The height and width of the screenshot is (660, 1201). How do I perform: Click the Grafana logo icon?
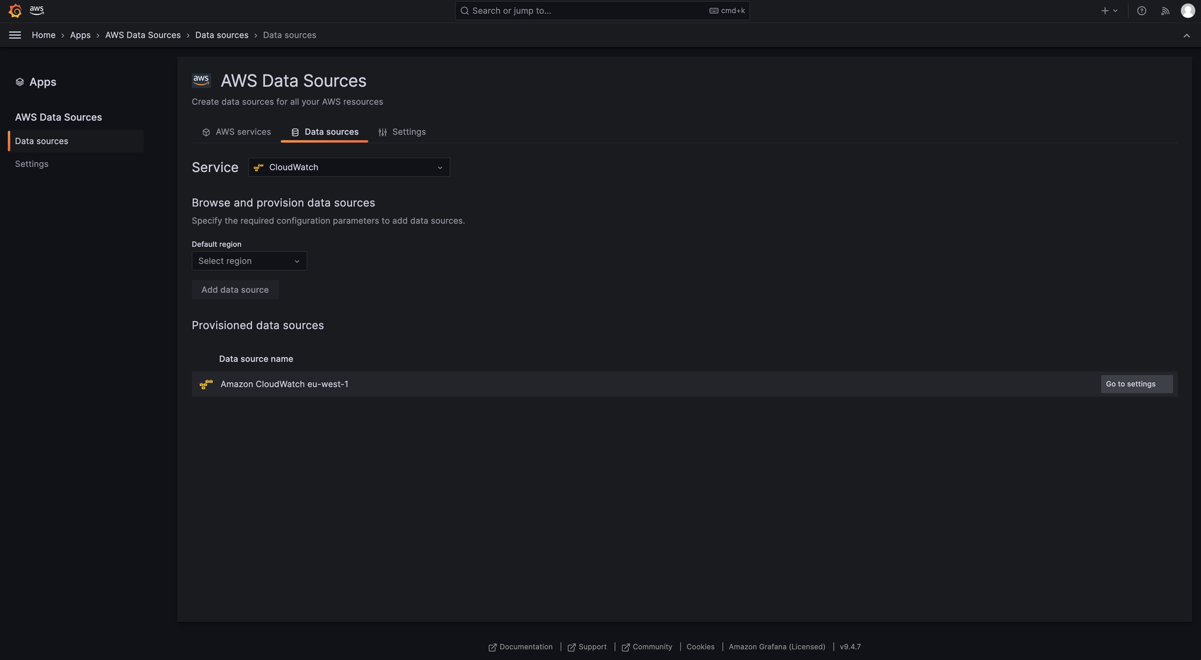click(15, 11)
